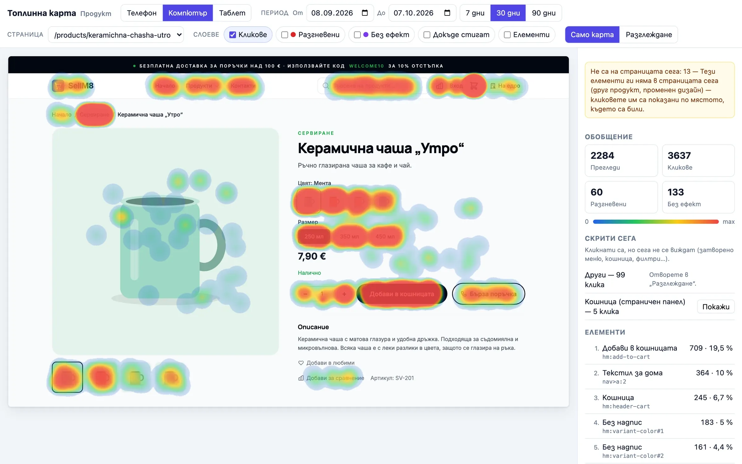Set period to 90 дни

tap(544, 13)
